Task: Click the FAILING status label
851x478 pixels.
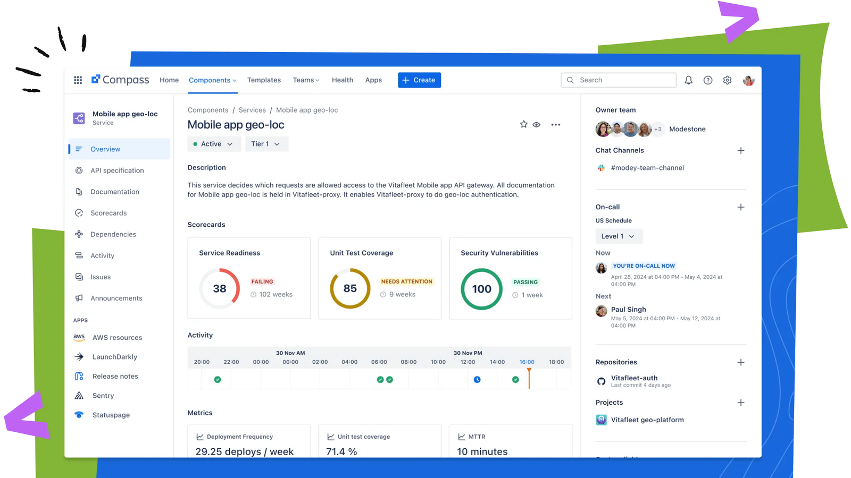Action: click(262, 281)
